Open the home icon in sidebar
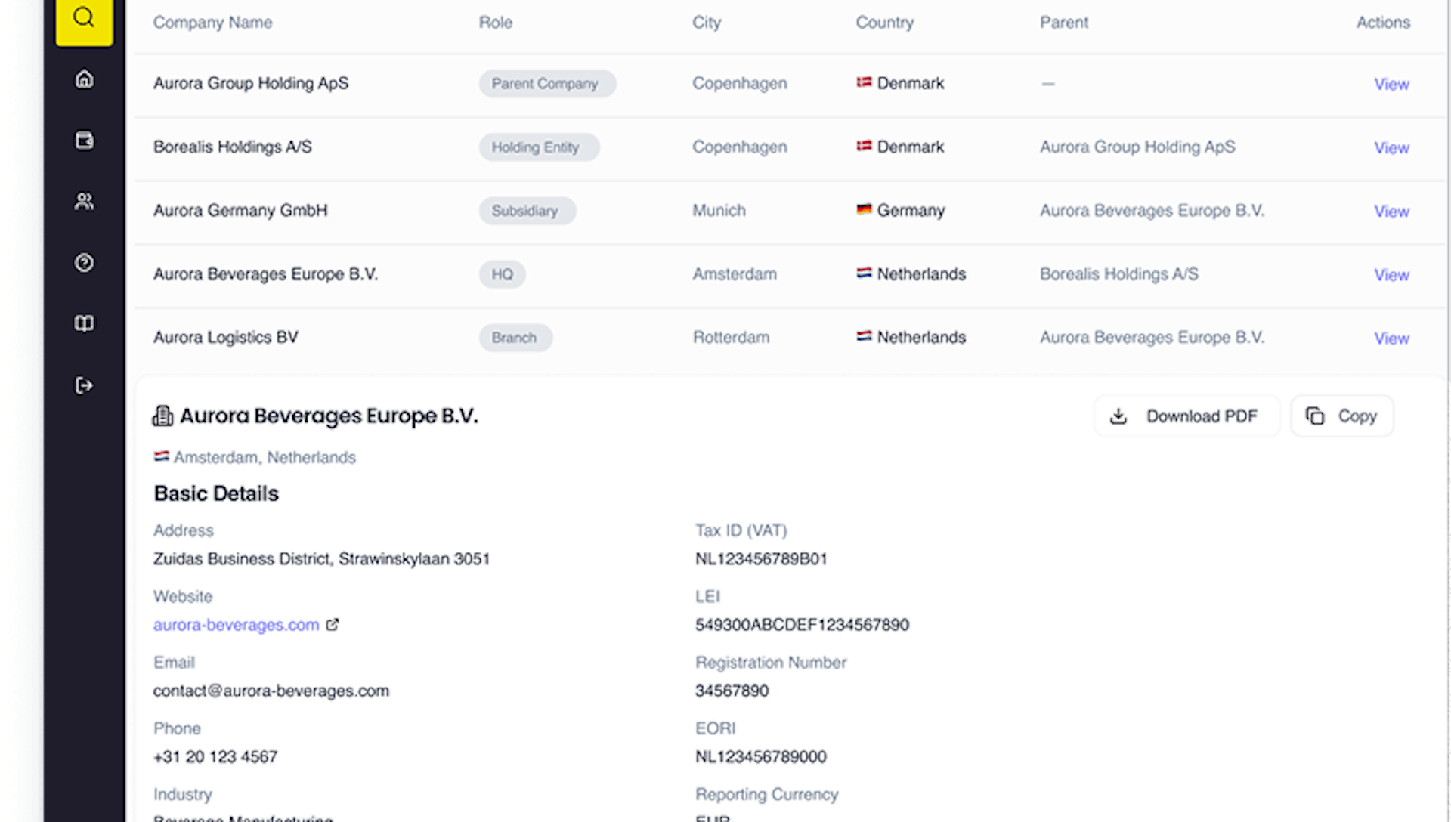Image resolution: width=1451 pixels, height=822 pixels. tap(84, 79)
